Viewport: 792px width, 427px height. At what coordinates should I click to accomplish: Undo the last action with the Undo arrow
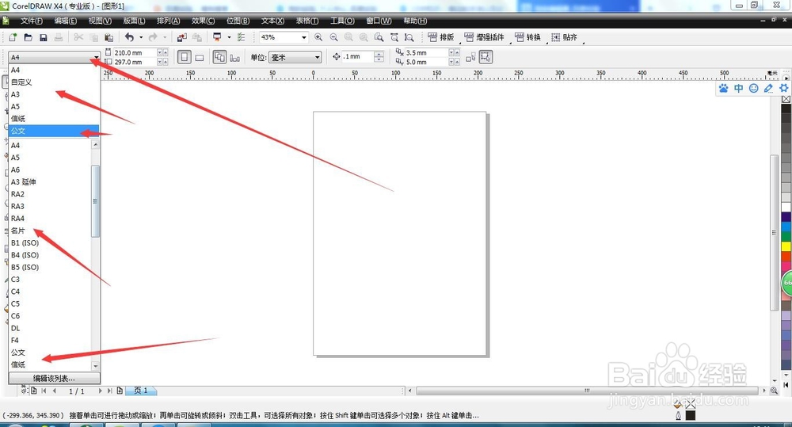click(130, 37)
